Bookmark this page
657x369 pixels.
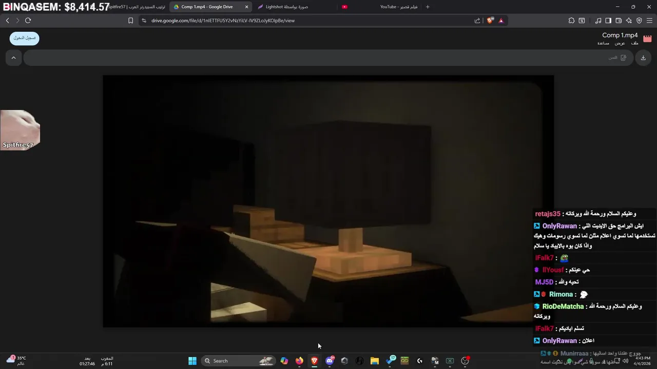[x=130, y=20]
